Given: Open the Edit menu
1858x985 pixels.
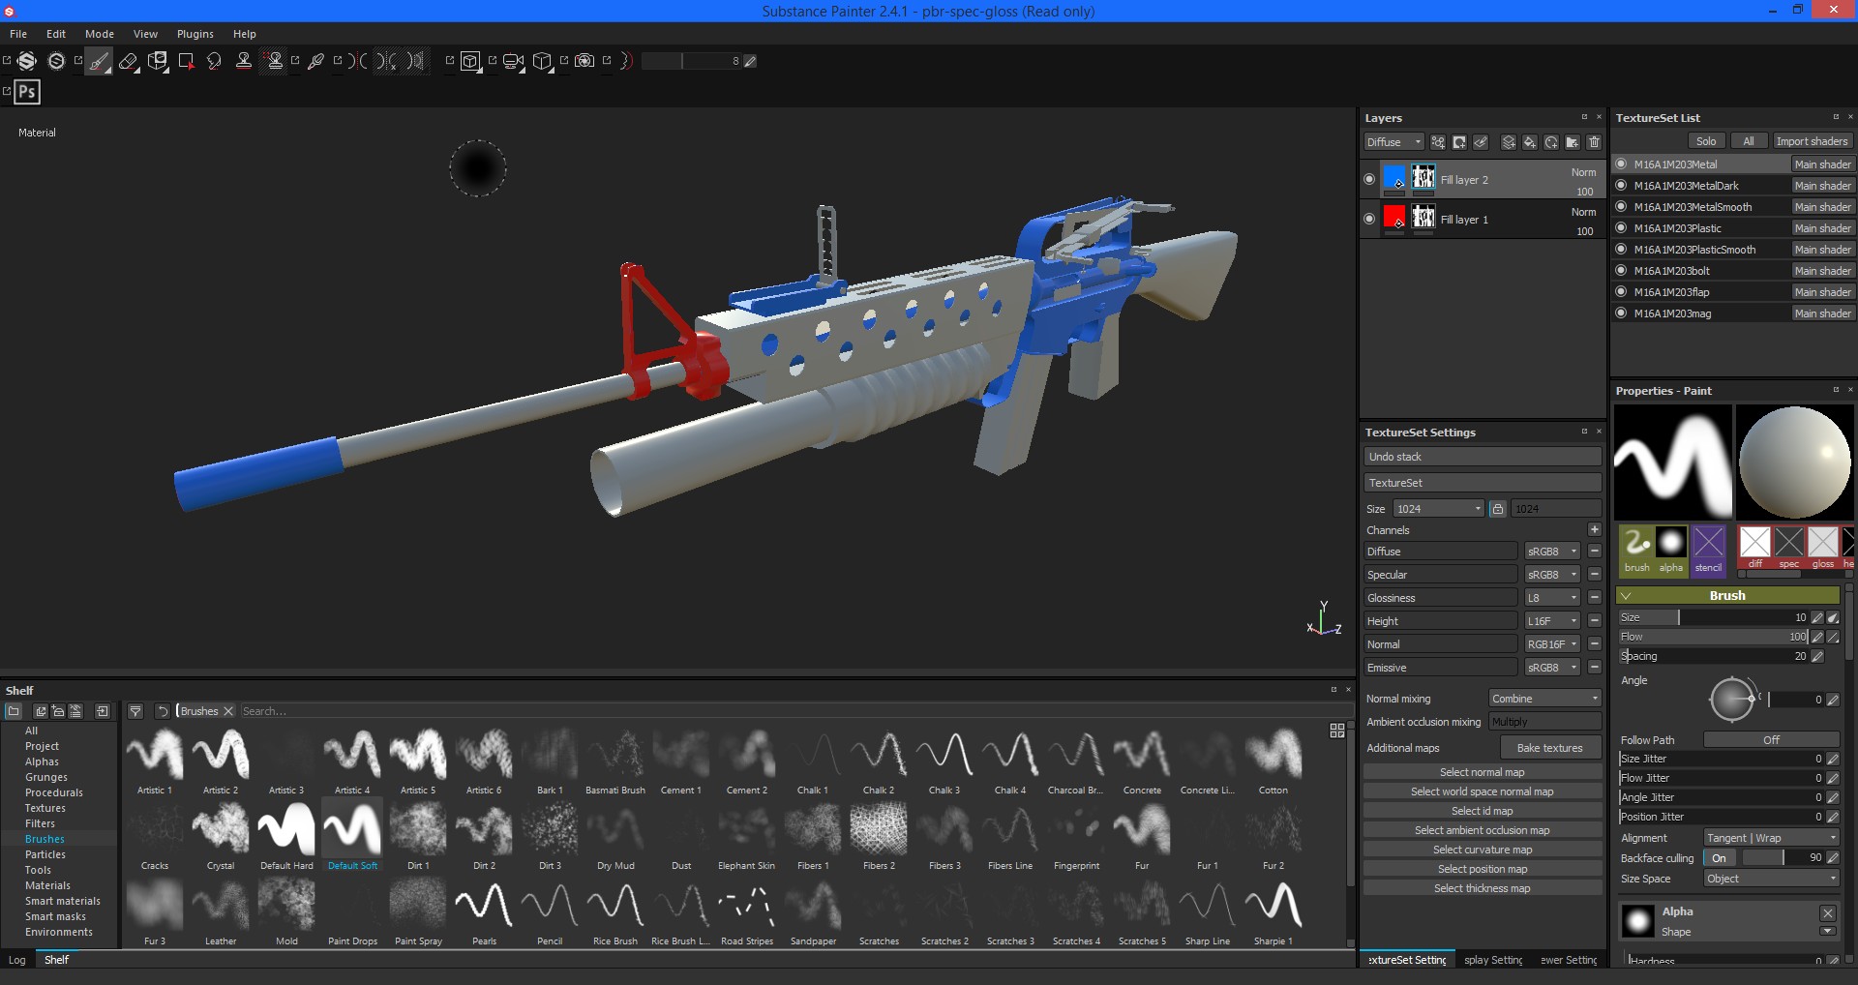Looking at the screenshot, I should [56, 34].
